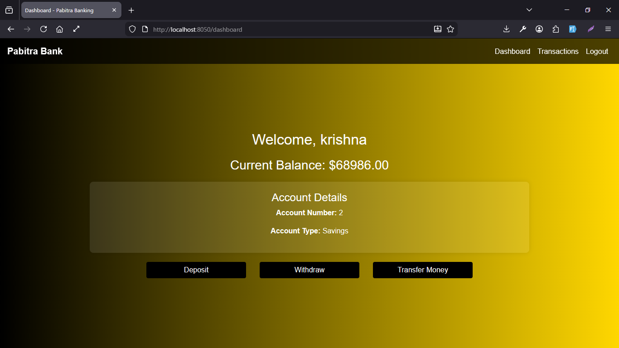Click the purple feather extension icon
This screenshot has width=619, height=348.
[x=591, y=29]
